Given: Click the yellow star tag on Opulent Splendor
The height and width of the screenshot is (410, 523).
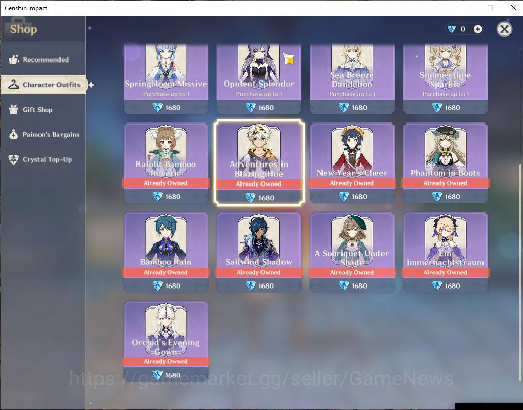Looking at the screenshot, I should click(x=289, y=59).
